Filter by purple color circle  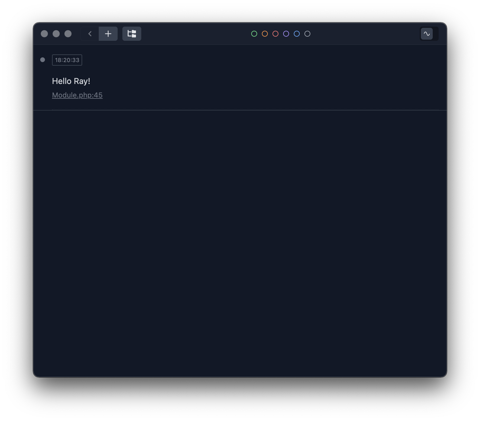(286, 34)
